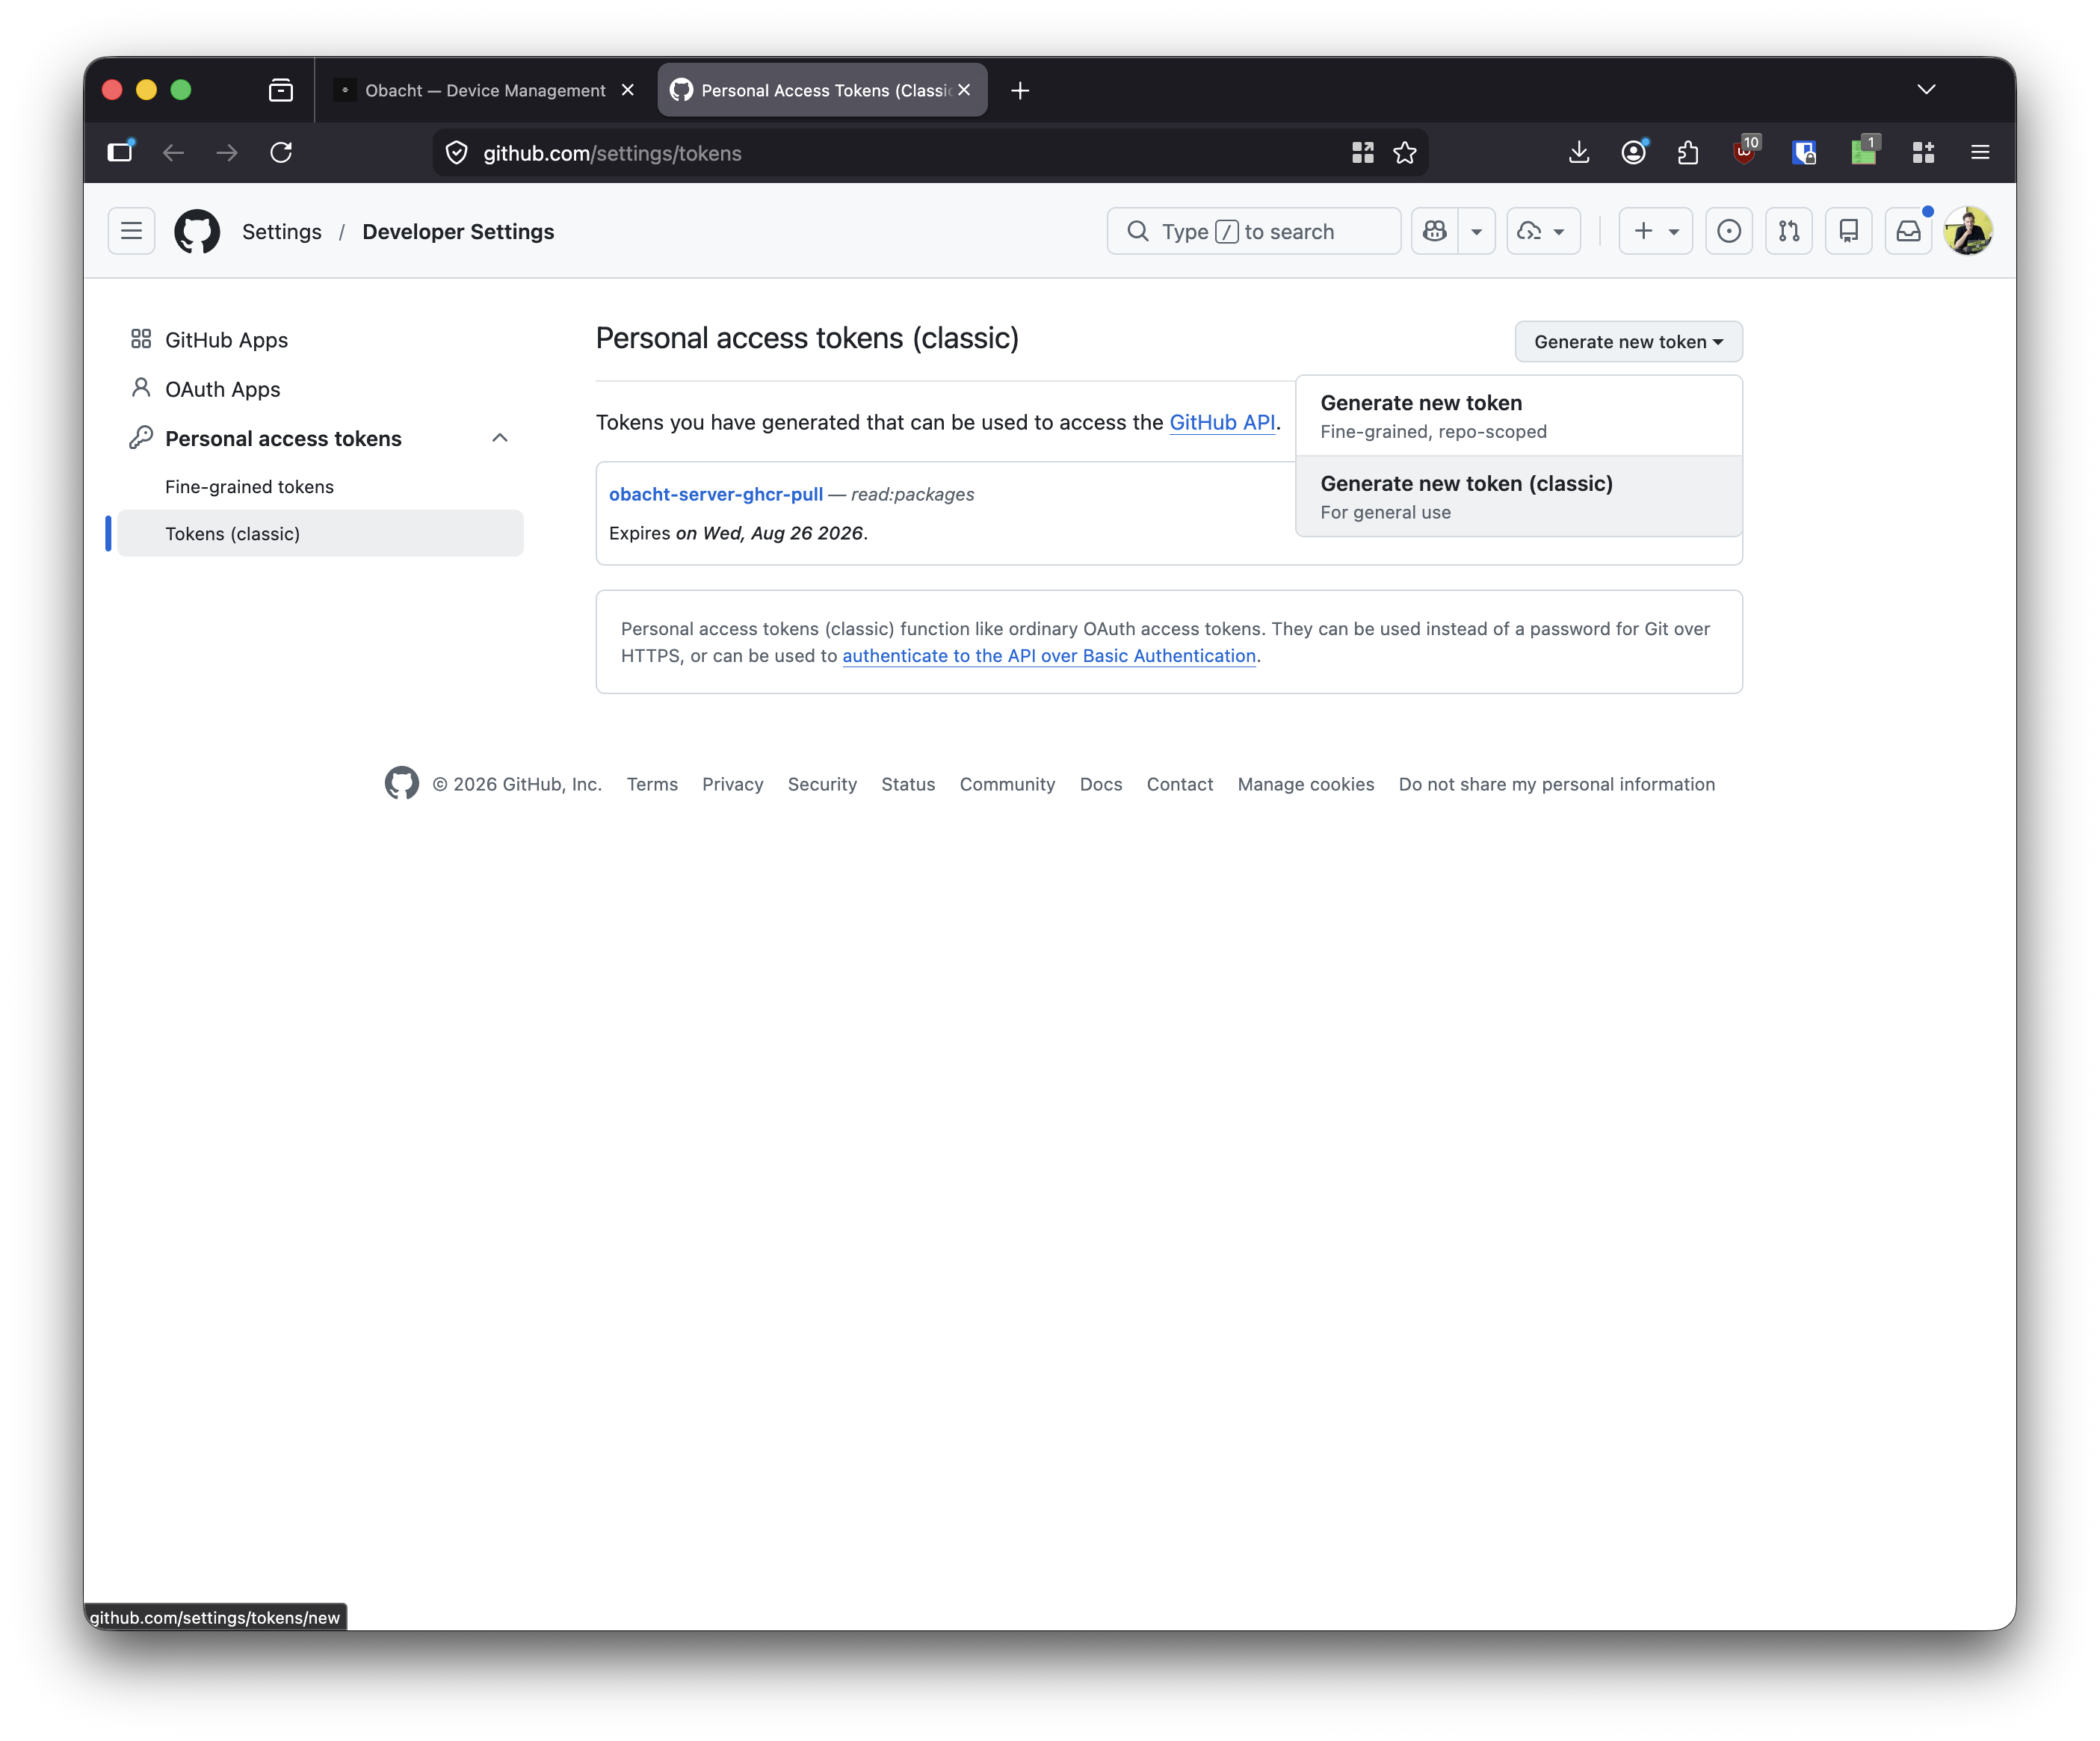Open the Security footer link
The width and height of the screenshot is (2100, 1741).
pos(822,784)
